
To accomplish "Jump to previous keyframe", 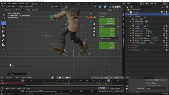I will point(60,78).
